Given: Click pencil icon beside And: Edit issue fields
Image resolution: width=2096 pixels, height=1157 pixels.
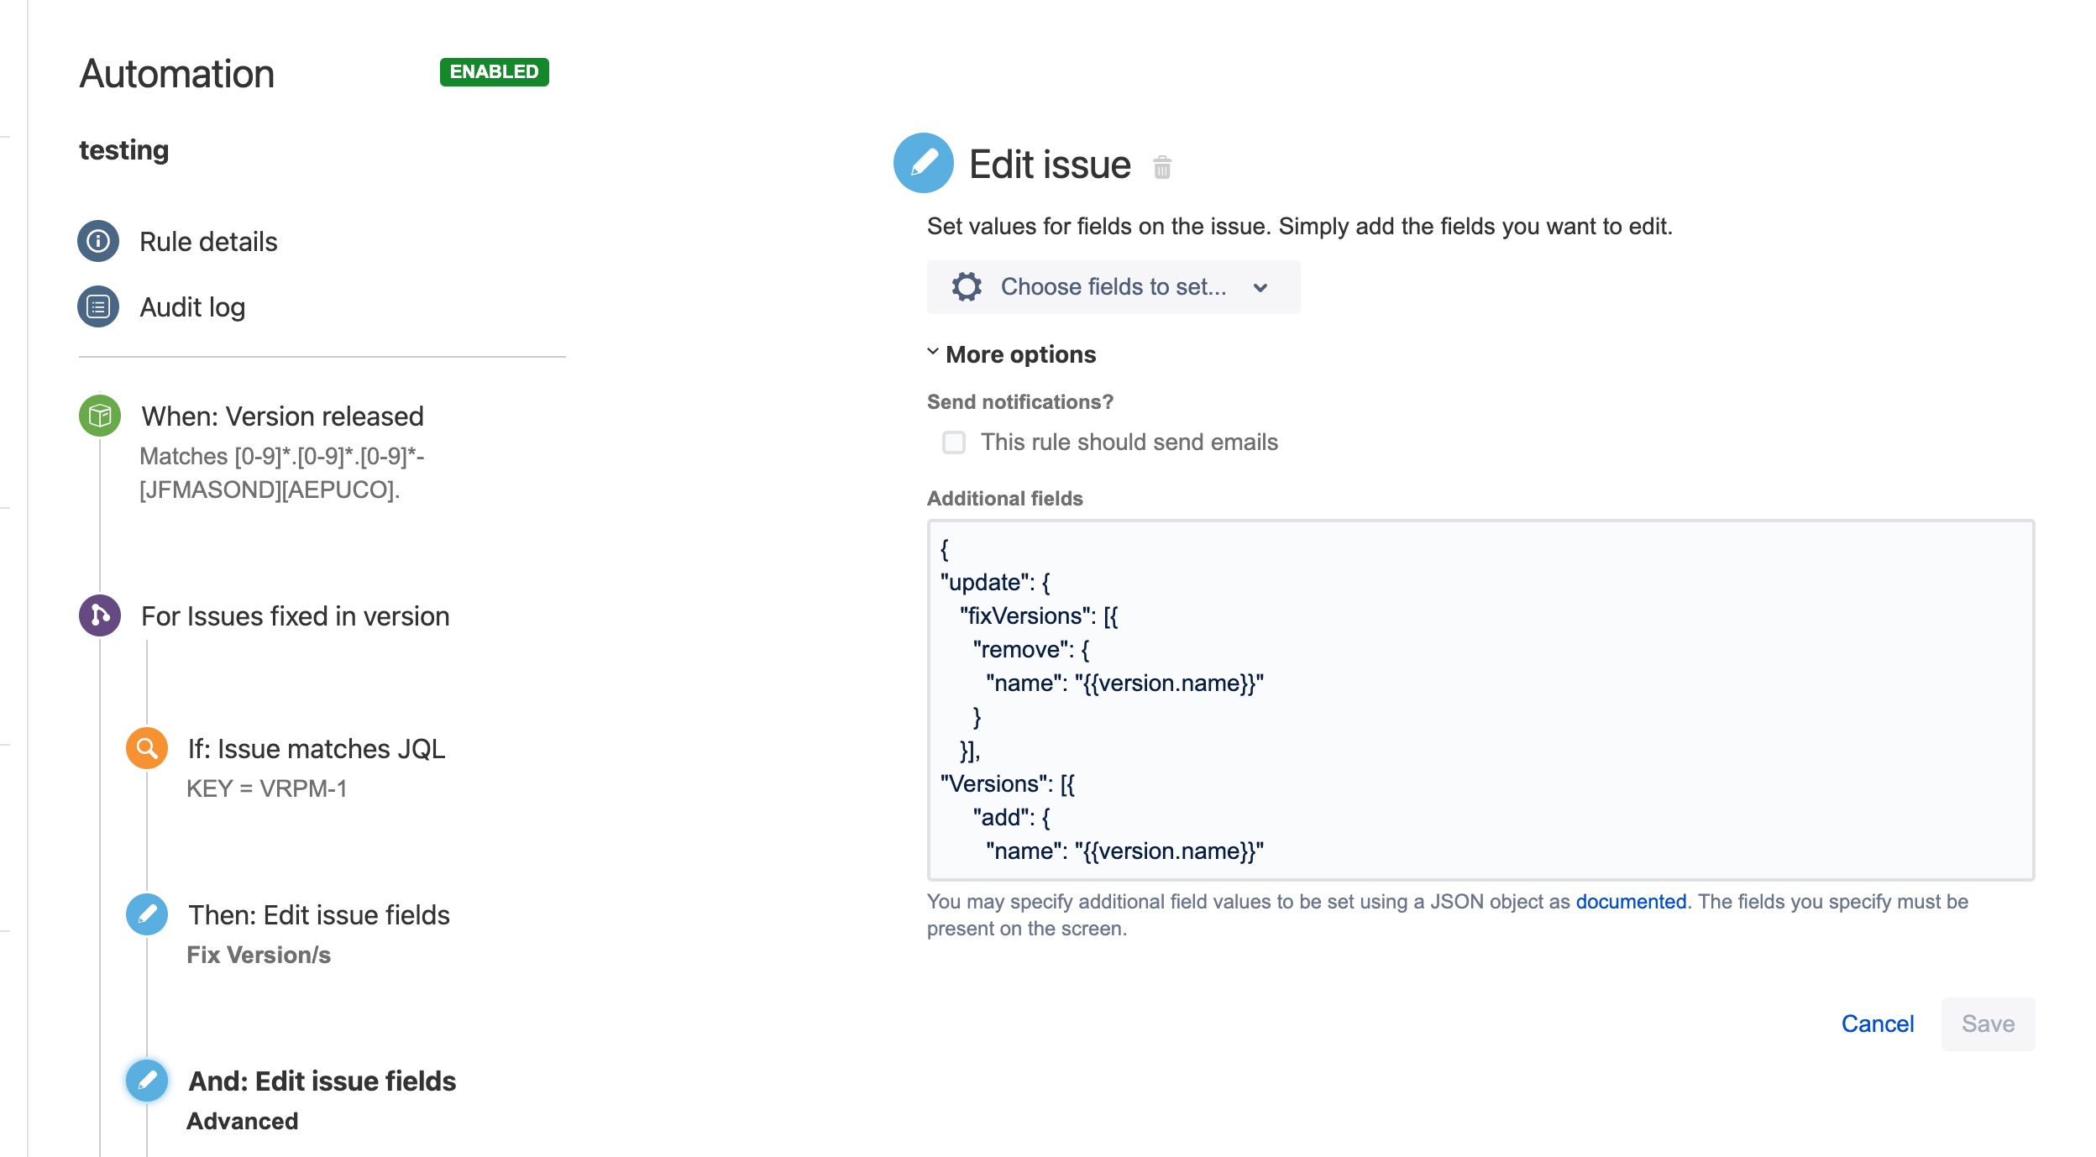Looking at the screenshot, I should tap(146, 1081).
